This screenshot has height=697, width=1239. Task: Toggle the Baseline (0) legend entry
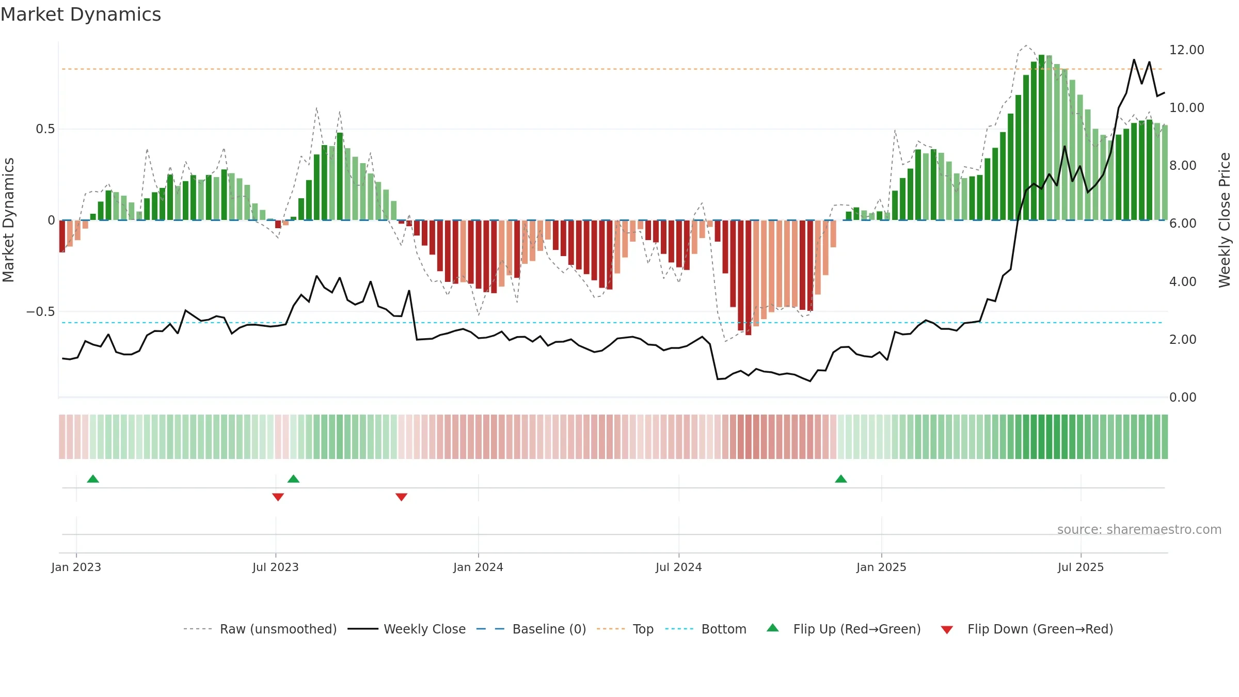click(x=531, y=629)
